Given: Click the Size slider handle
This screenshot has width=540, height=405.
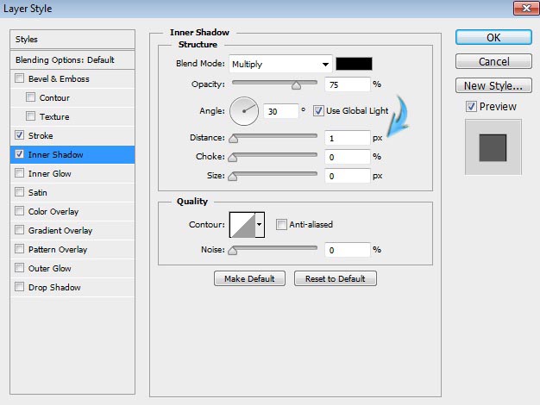Looking at the screenshot, I should (233, 176).
